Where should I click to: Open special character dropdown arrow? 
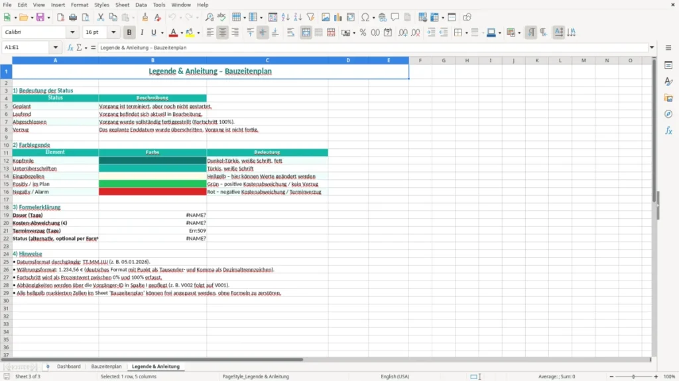[373, 18]
